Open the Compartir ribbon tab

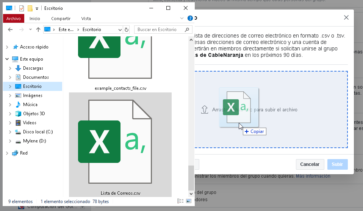tap(61, 19)
